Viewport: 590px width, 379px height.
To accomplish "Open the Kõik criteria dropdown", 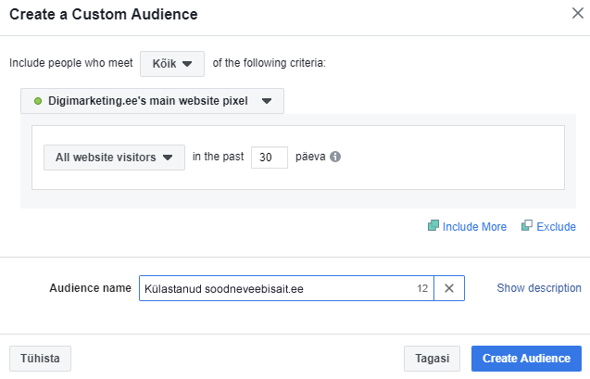I will pyautogui.click(x=172, y=64).
